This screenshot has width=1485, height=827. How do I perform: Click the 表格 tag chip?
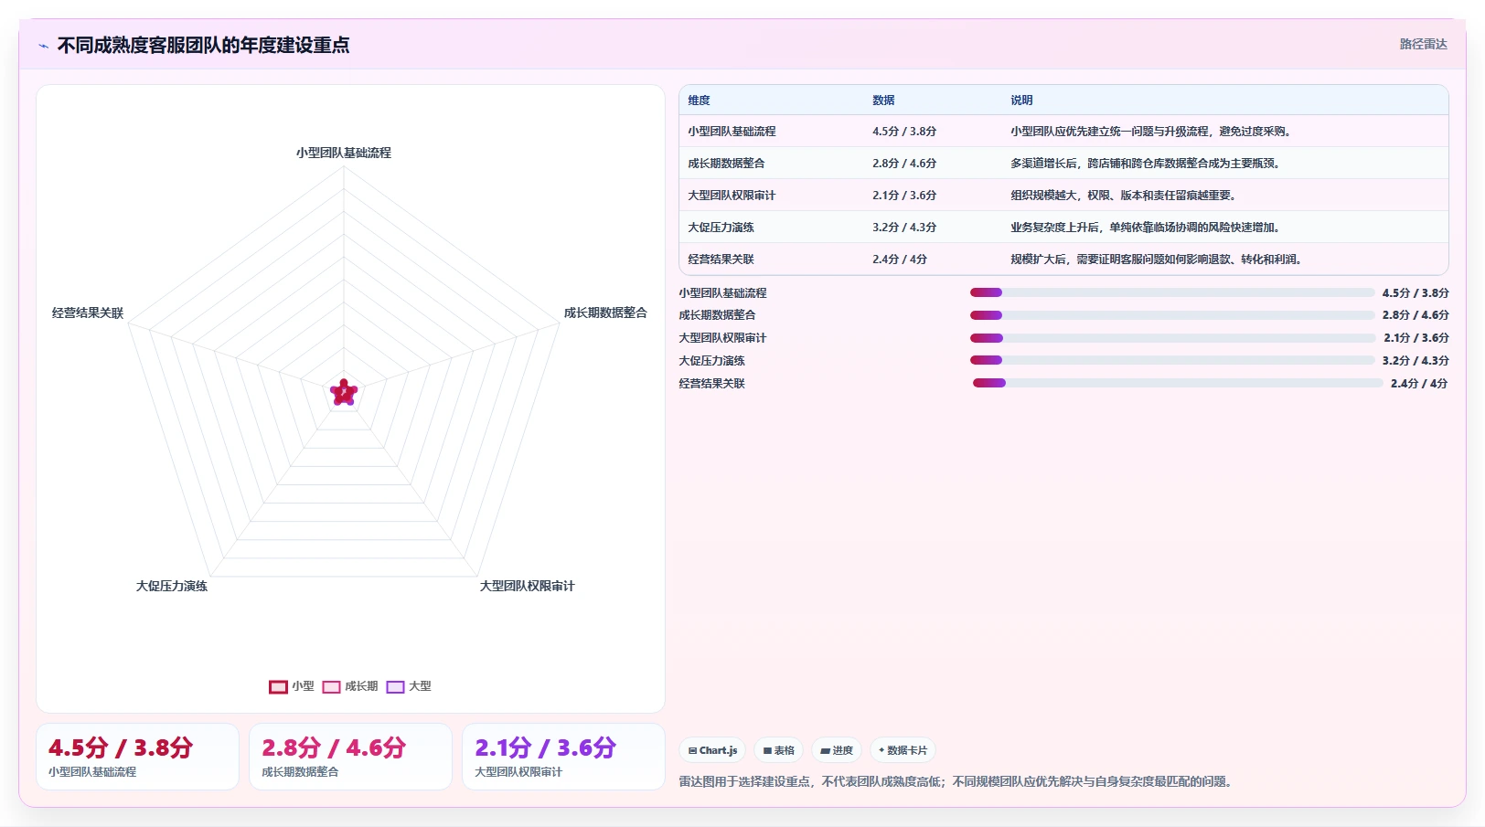(x=778, y=750)
